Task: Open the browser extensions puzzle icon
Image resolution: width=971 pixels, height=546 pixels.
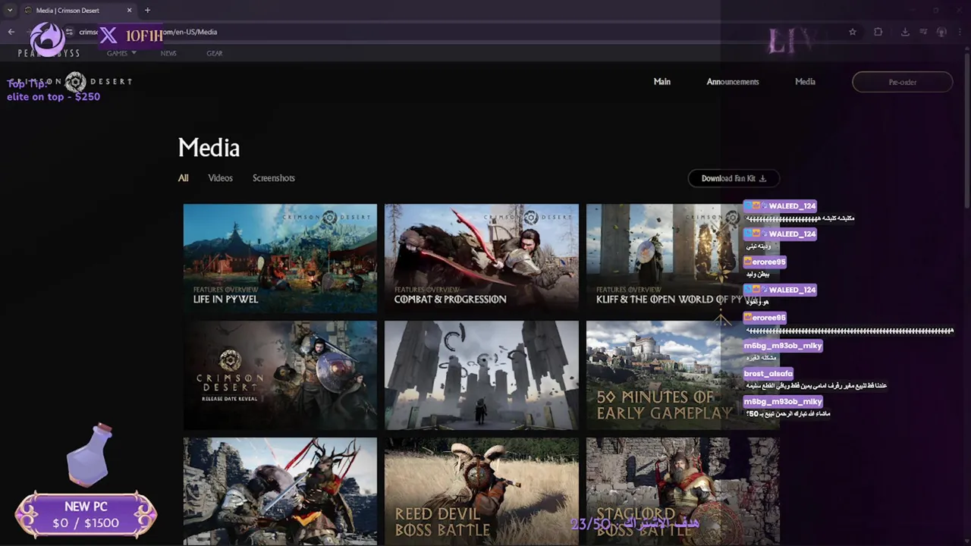Action: 878,32
